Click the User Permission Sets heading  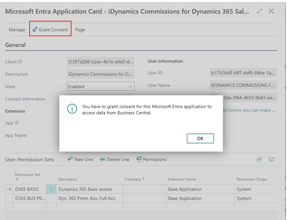30,159
